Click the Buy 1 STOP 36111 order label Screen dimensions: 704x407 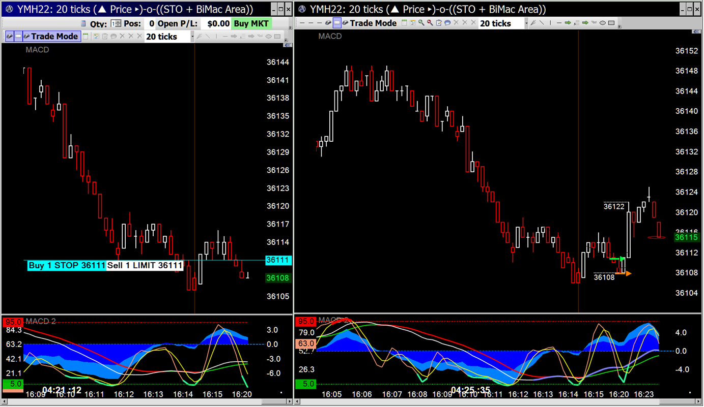pos(67,265)
